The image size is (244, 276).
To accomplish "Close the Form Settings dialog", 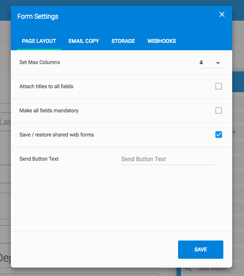I will tap(222, 14).
